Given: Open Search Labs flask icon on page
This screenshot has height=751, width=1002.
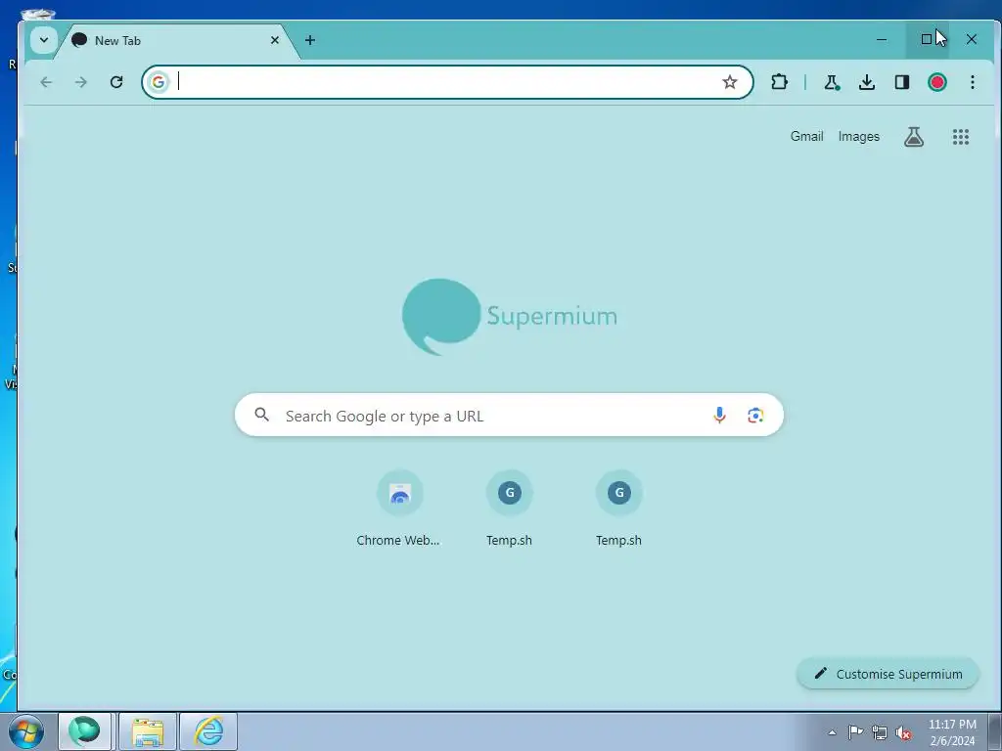Looking at the screenshot, I should 914,137.
